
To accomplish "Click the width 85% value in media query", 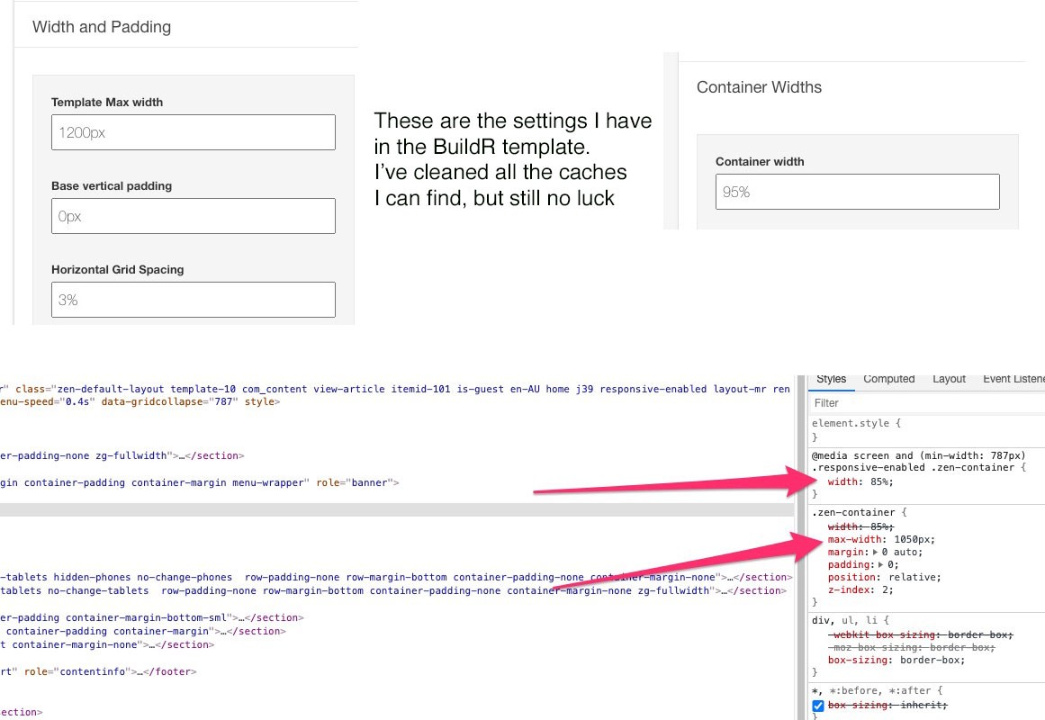I will click(x=878, y=481).
